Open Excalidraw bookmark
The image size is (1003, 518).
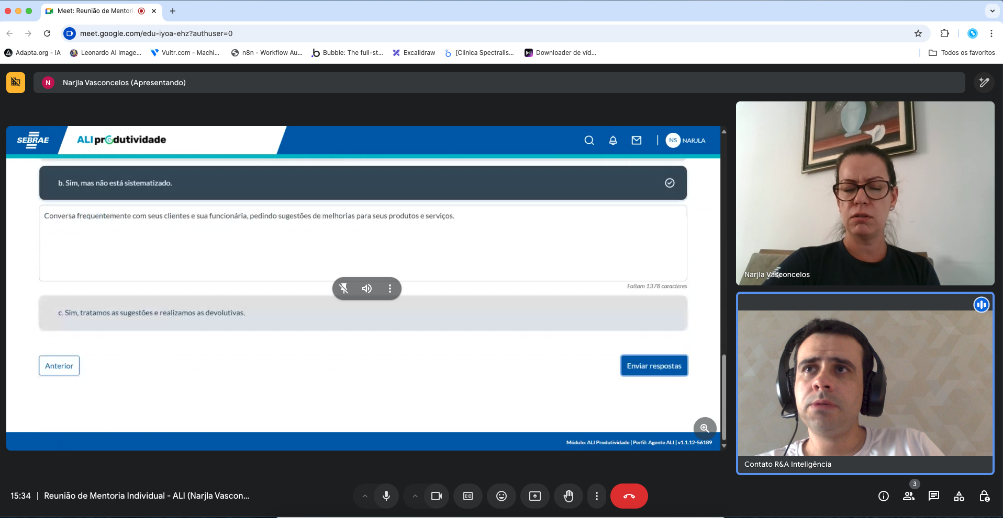coord(414,53)
